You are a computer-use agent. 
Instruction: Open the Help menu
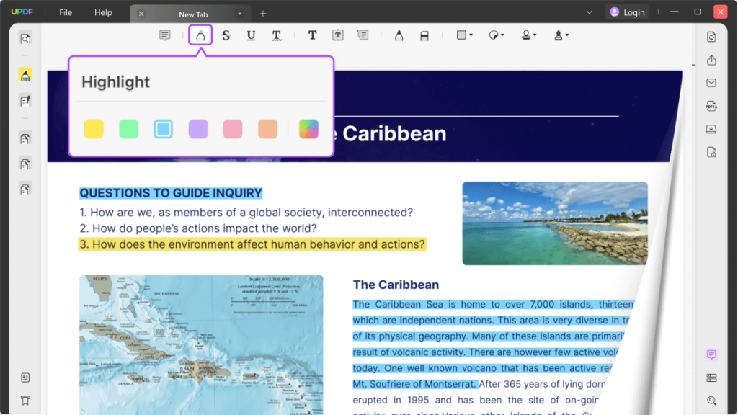103,12
